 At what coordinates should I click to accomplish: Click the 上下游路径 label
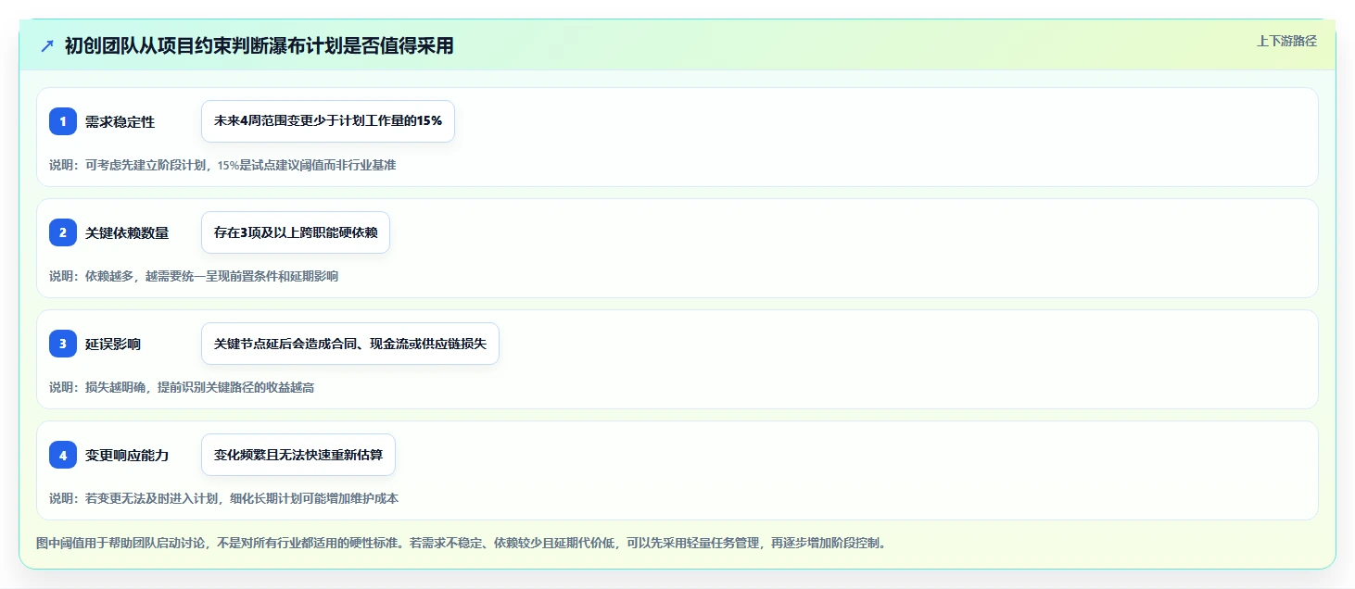click(1286, 41)
